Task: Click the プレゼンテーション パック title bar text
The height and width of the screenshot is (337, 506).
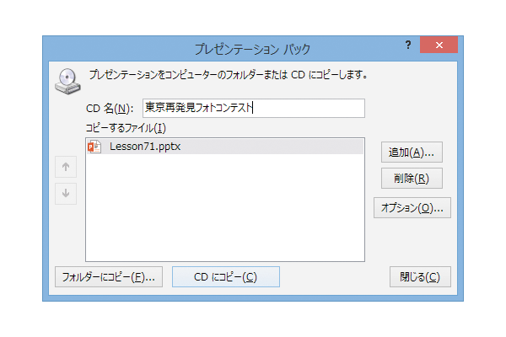Action: pyautogui.click(x=253, y=49)
